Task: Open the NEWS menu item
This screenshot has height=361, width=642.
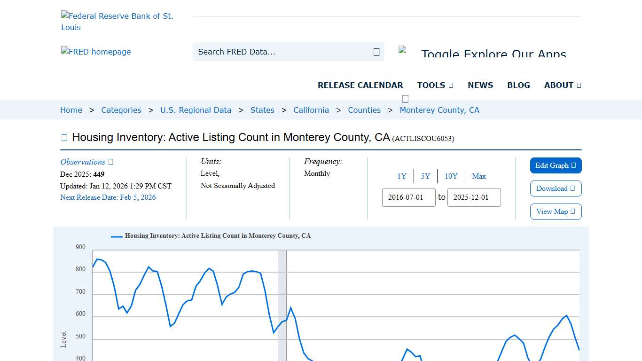Action: click(480, 85)
